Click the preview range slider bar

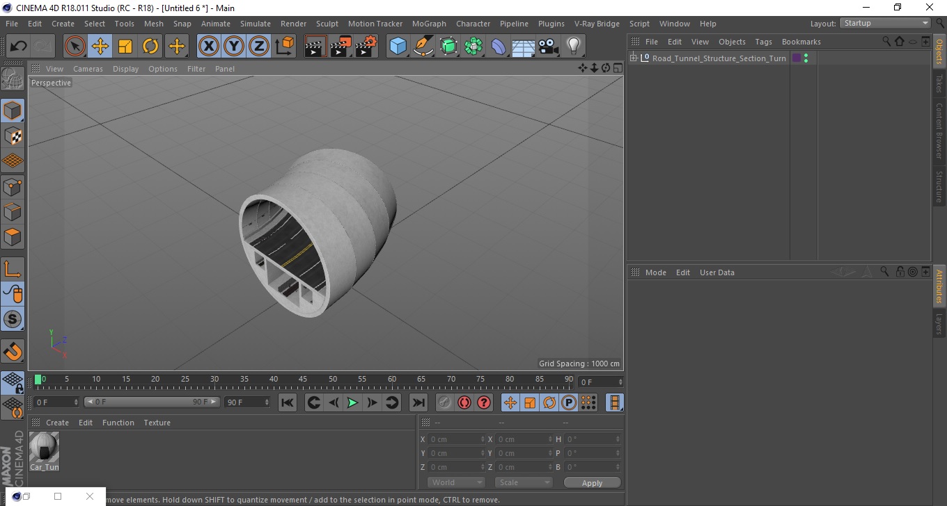tap(152, 402)
